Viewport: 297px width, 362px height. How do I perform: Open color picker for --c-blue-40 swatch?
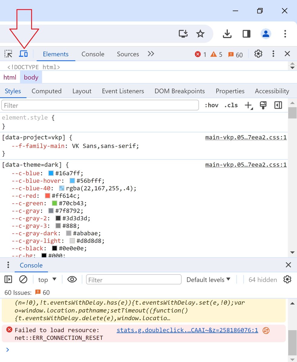pos(62,188)
